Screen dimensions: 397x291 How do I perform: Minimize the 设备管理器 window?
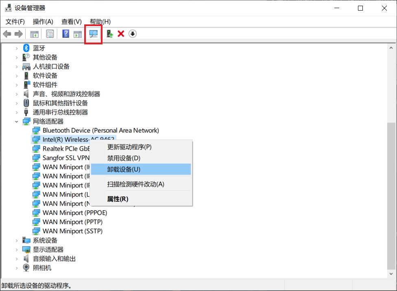337,8
